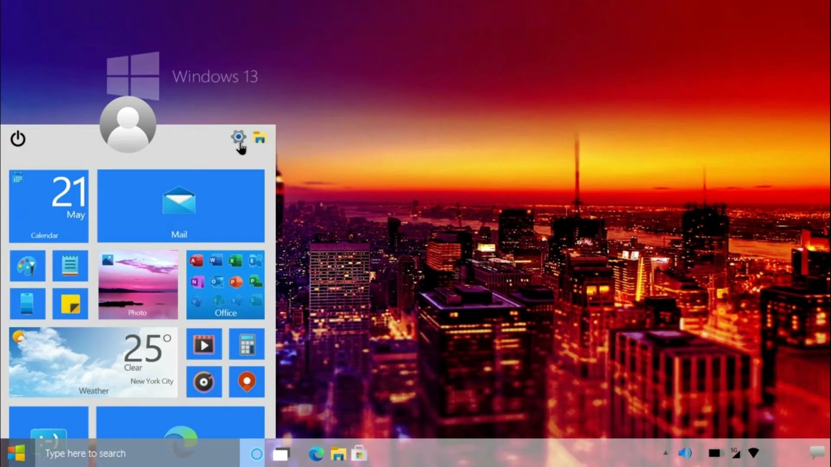
Task: Open File Explorer from the Start menu header
Action: coord(260,137)
